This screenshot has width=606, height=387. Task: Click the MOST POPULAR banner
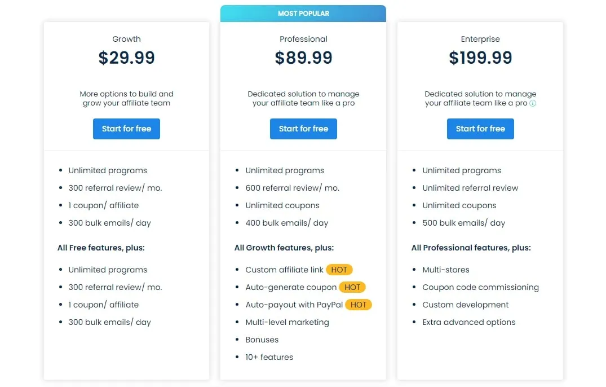click(303, 14)
